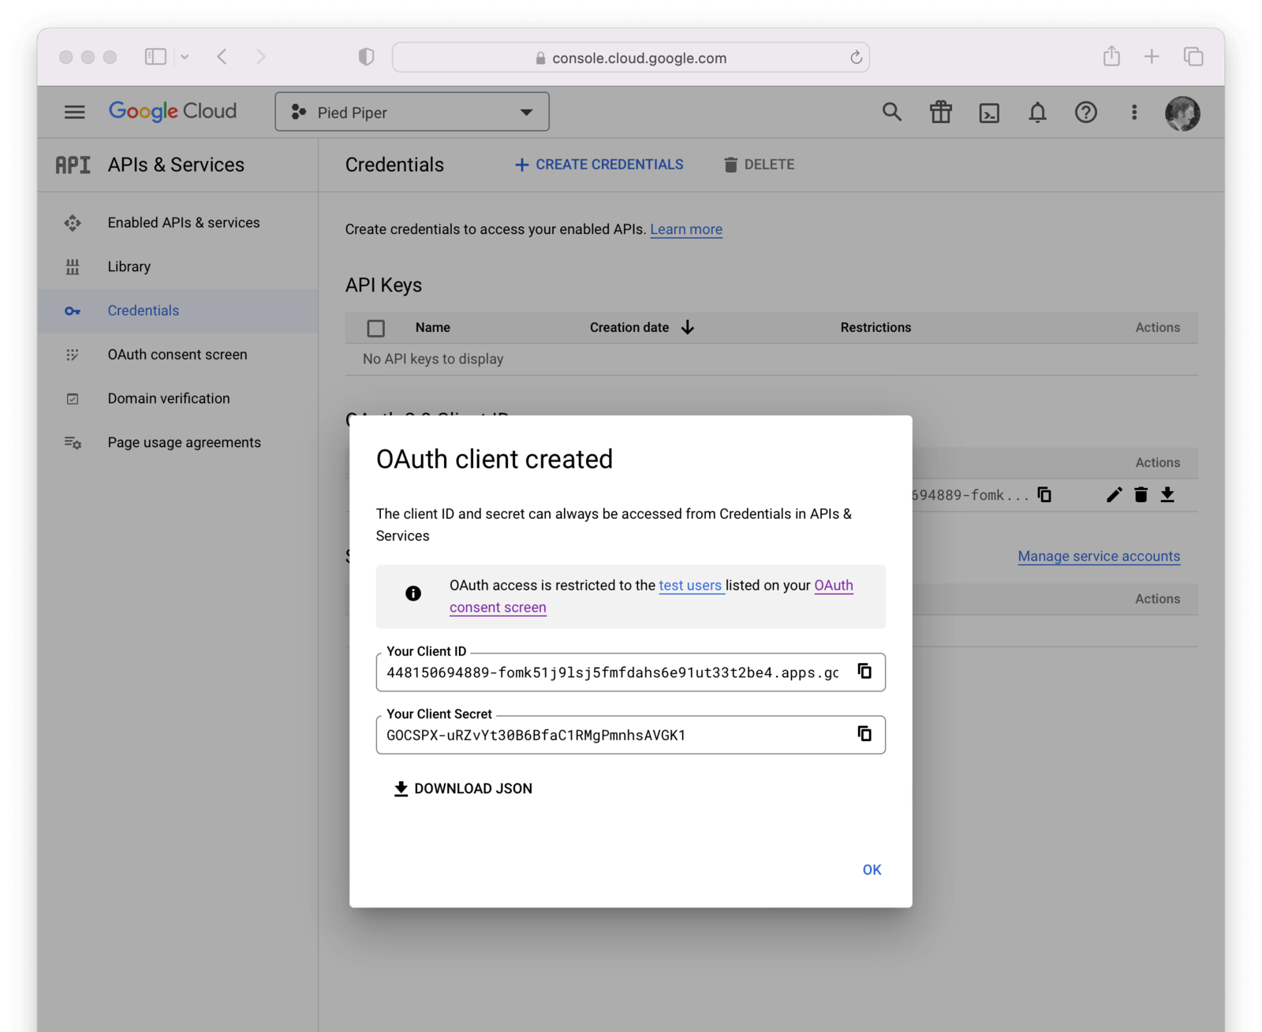Open the Pied Piper project dropdown
This screenshot has width=1262, height=1032.
[x=411, y=111]
